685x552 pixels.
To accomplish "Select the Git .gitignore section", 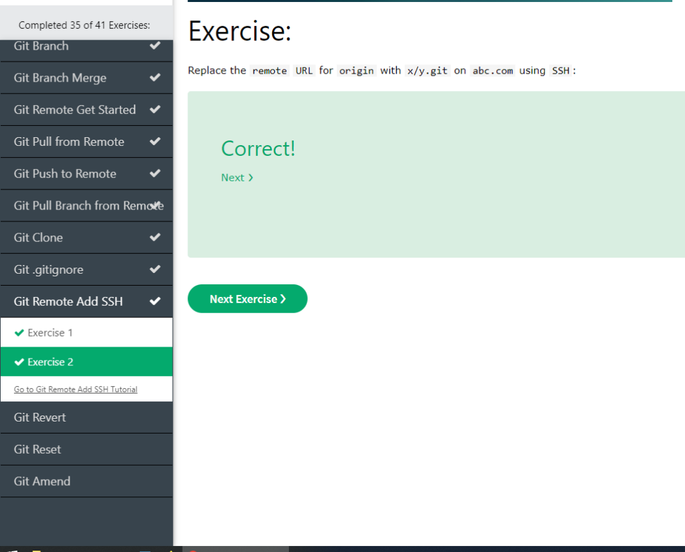I will pyautogui.click(x=86, y=269).
